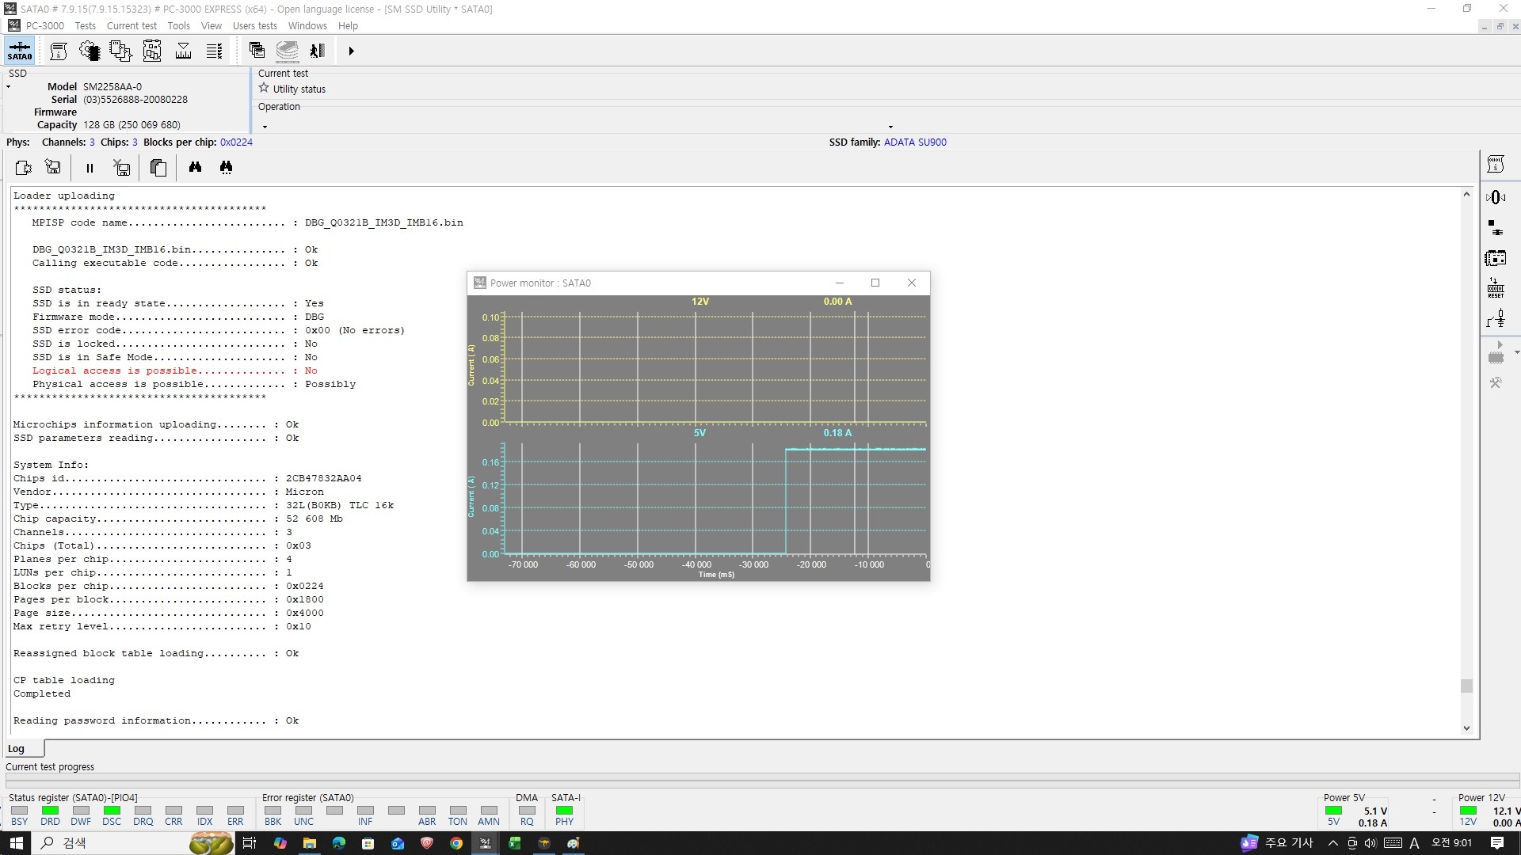Click the log scrollbar down arrow
1521x855 pixels.
click(1466, 728)
